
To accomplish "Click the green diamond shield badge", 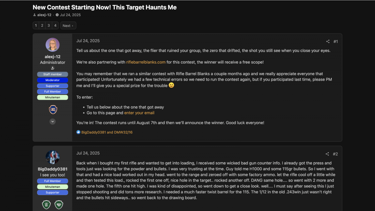I will click(59, 205).
